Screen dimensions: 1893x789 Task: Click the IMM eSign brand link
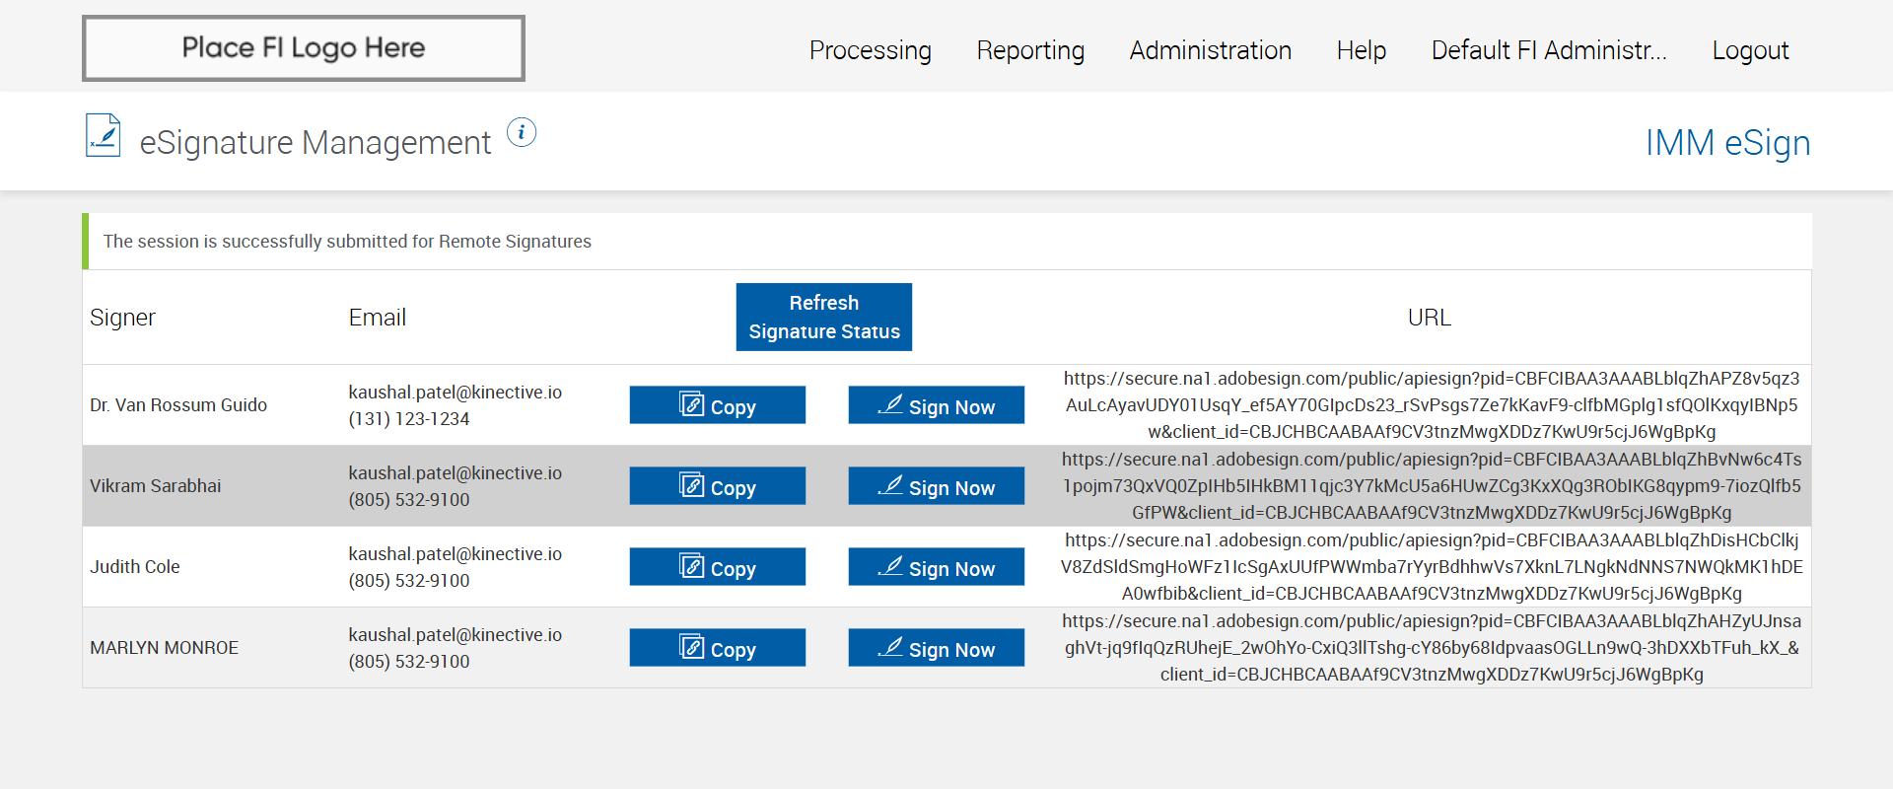click(1727, 143)
